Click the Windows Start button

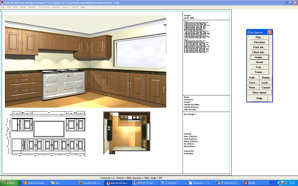9,183
